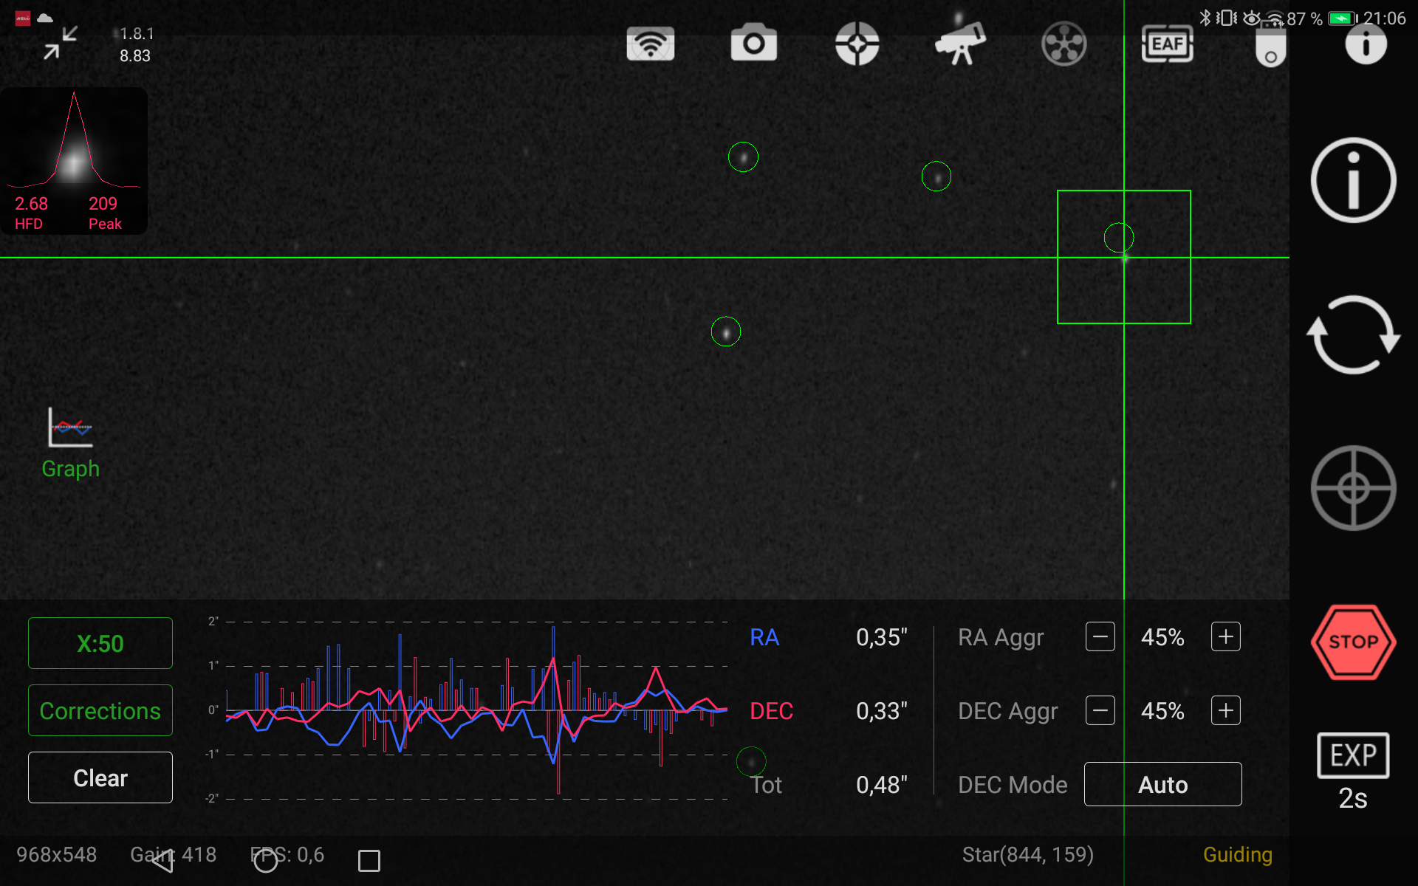The height and width of the screenshot is (886, 1418).
Task: Collapse the guiding view with shrink arrows
Action: pyautogui.click(x=60, y=43)
